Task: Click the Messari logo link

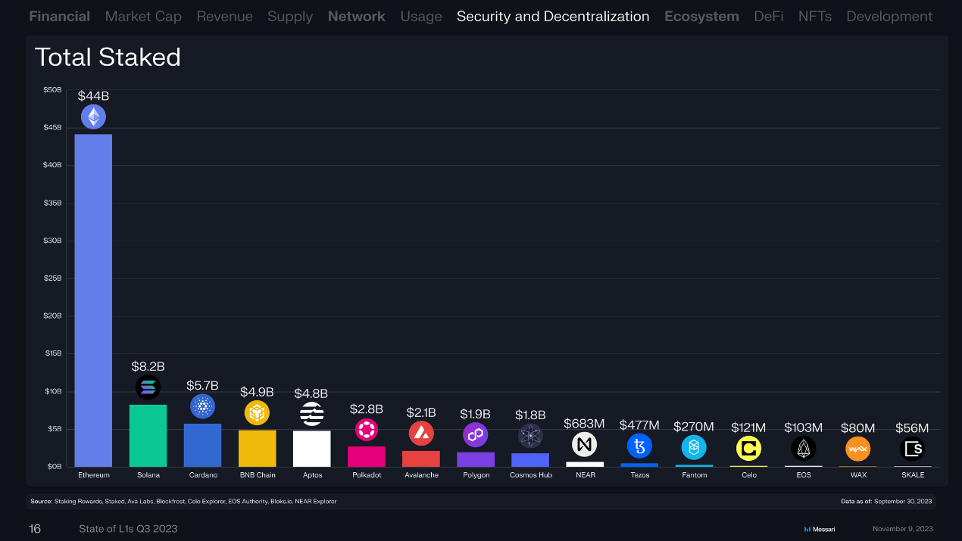Action: pos(820,529)
